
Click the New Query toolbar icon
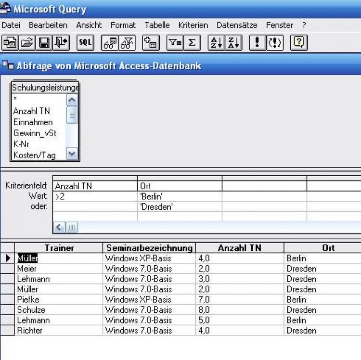10,42
